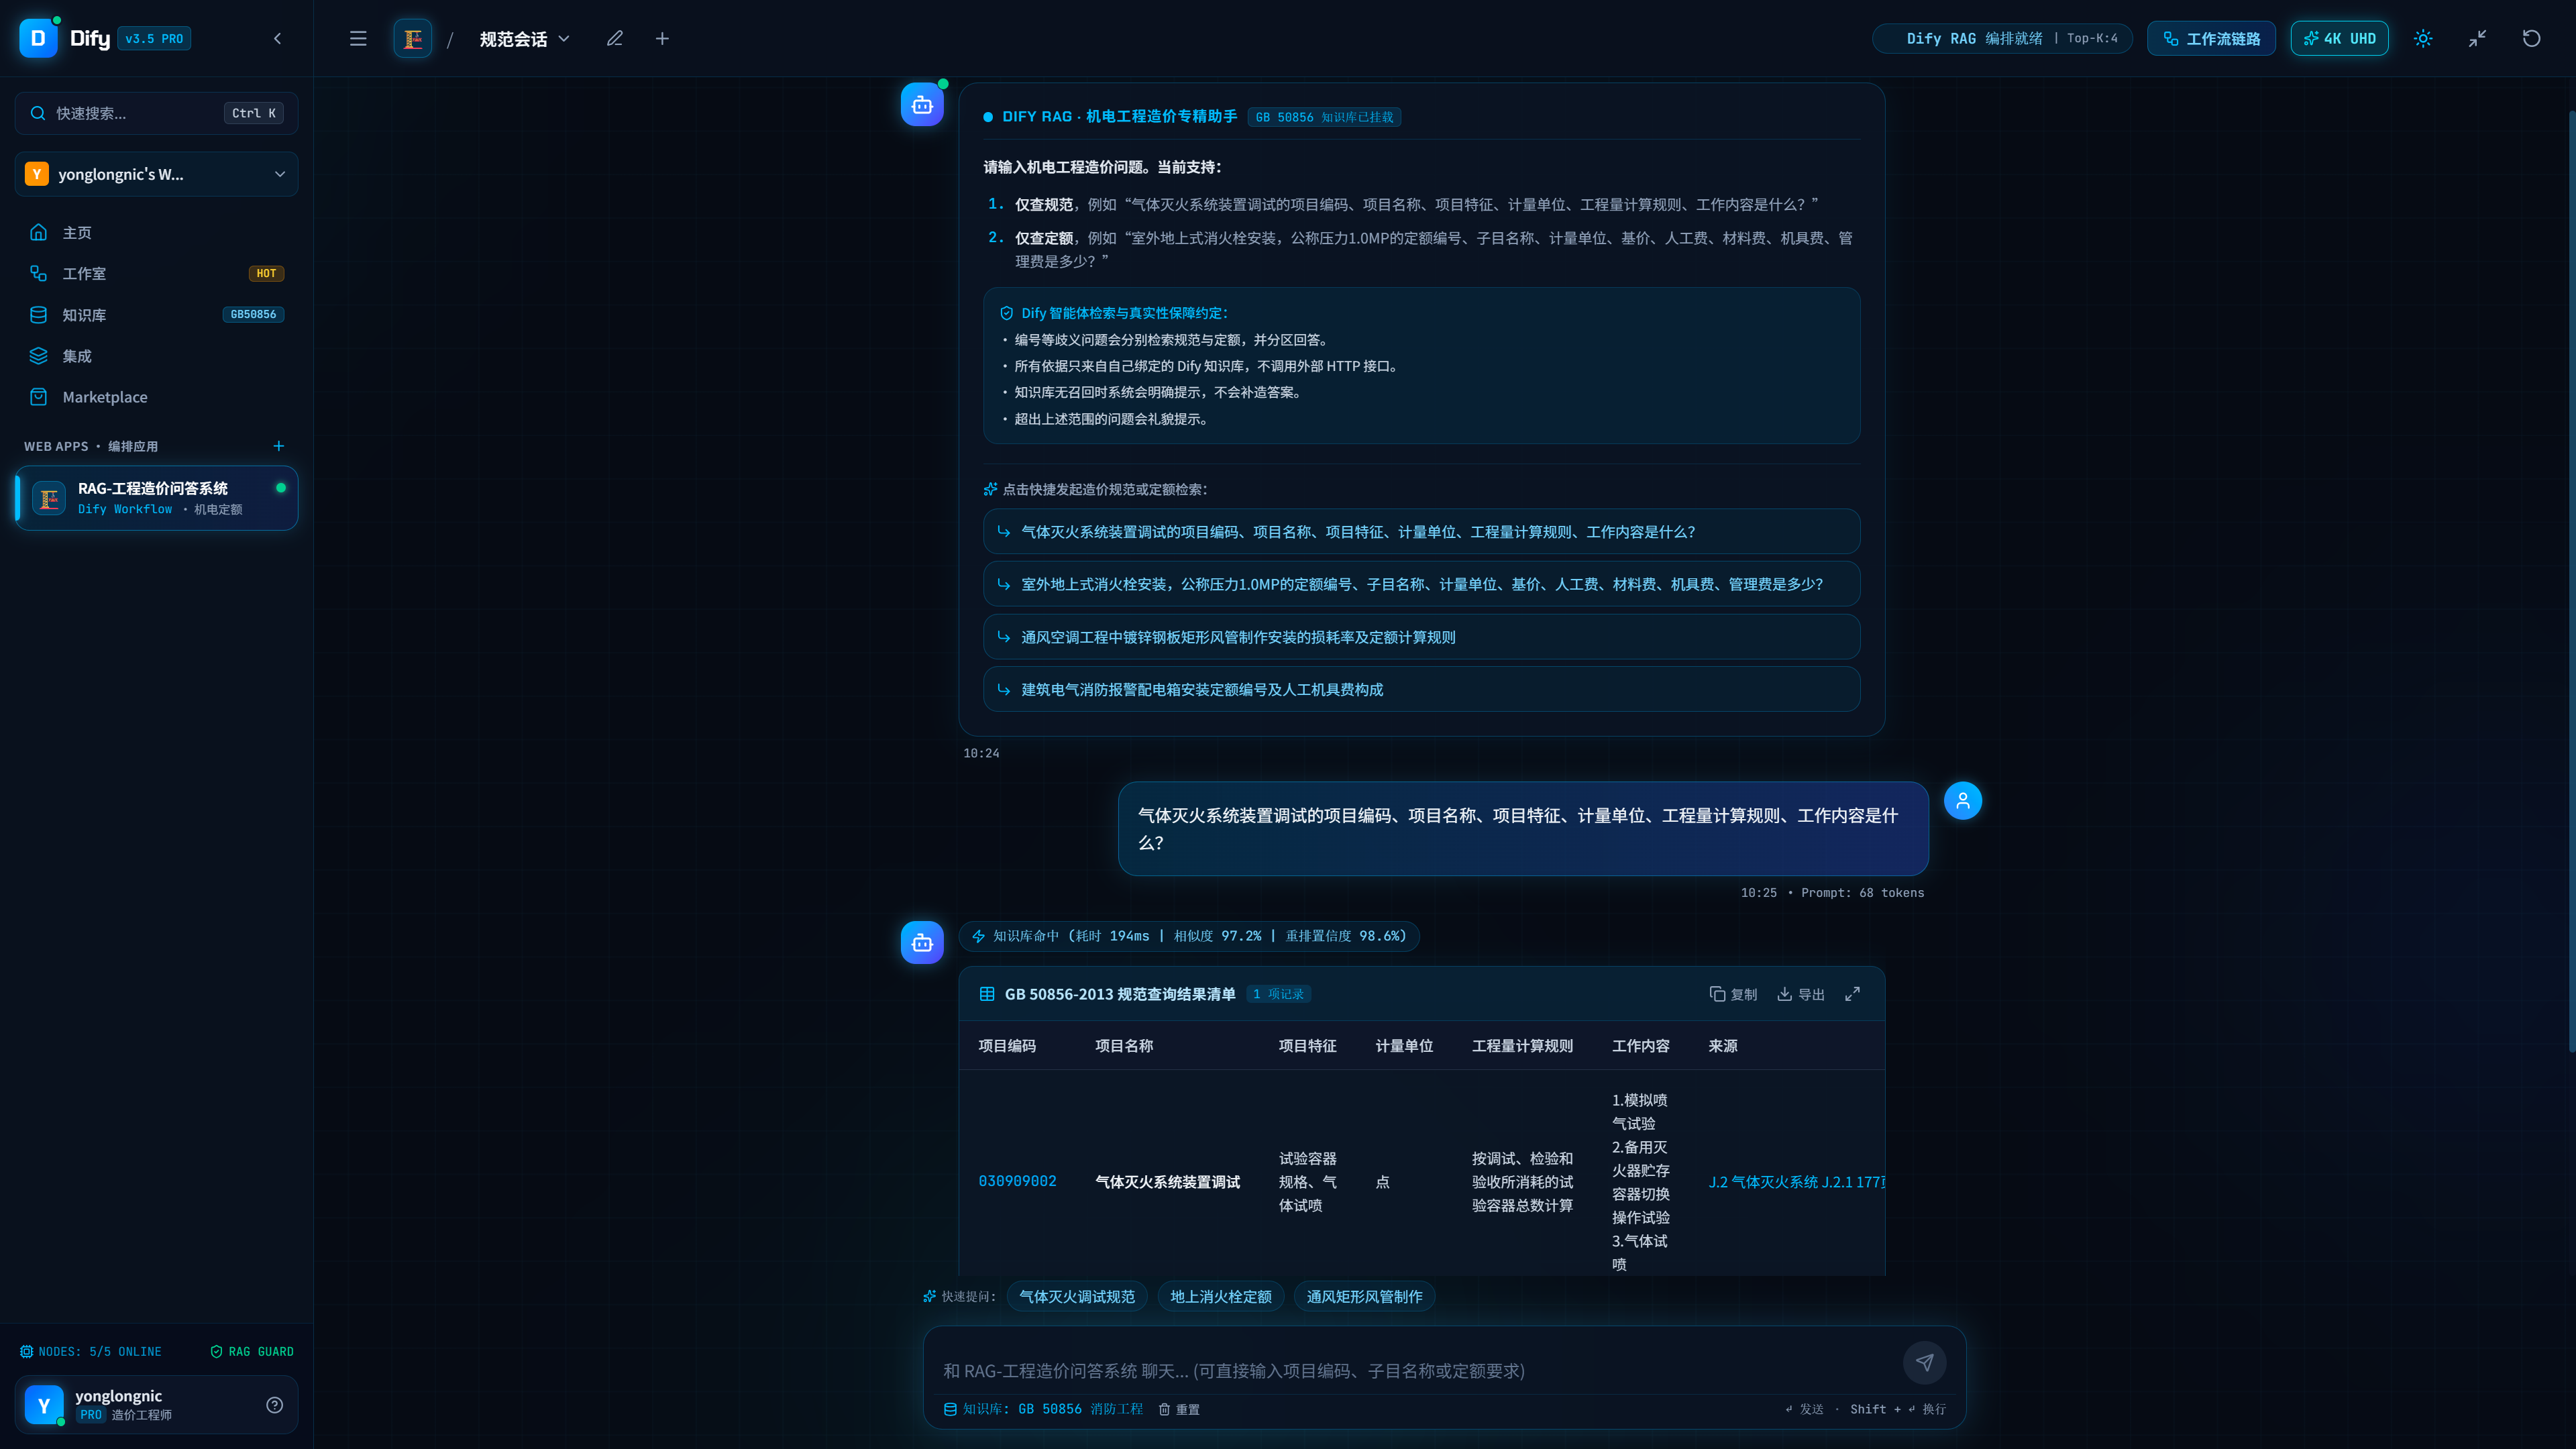Open the hamburger menu icon

coord(358,38)
